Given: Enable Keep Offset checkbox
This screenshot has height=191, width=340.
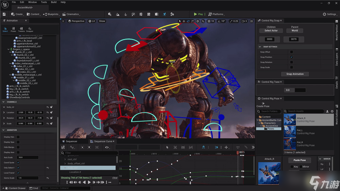Looking at the screenshot, I should pyautogui.click(x=291, y=52).
